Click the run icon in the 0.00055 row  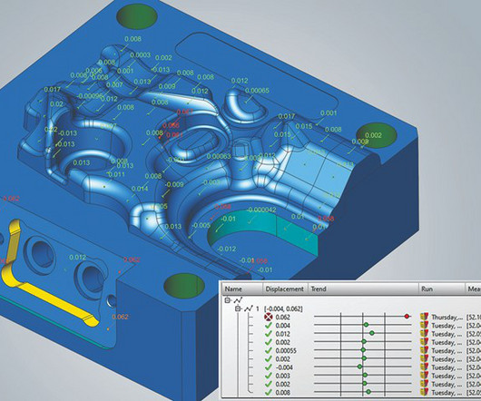(425, 350)
